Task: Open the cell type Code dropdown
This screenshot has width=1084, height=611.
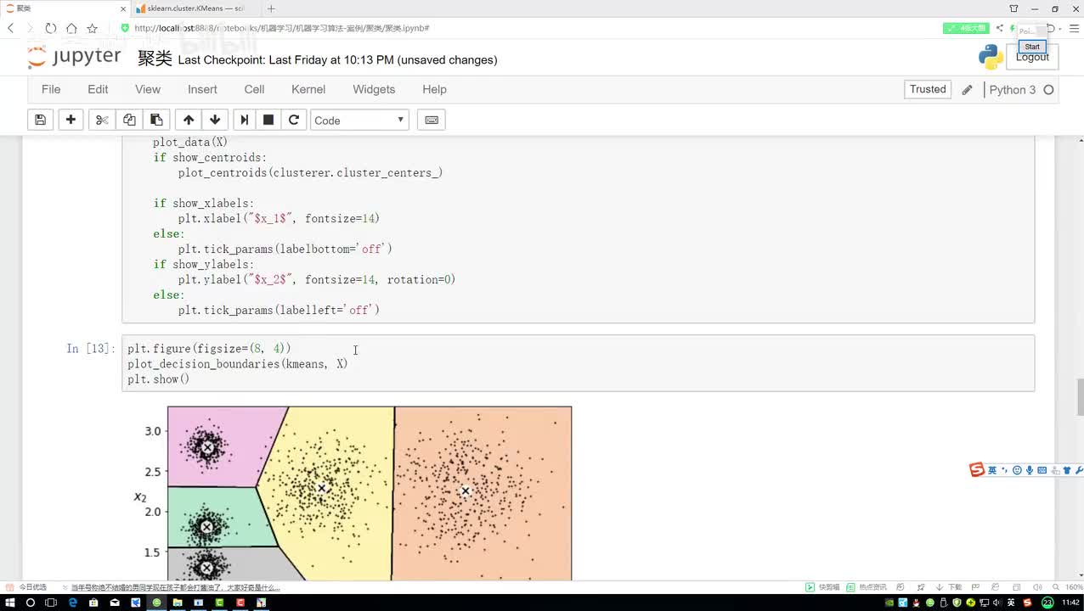Action: [x=359, y=120]
